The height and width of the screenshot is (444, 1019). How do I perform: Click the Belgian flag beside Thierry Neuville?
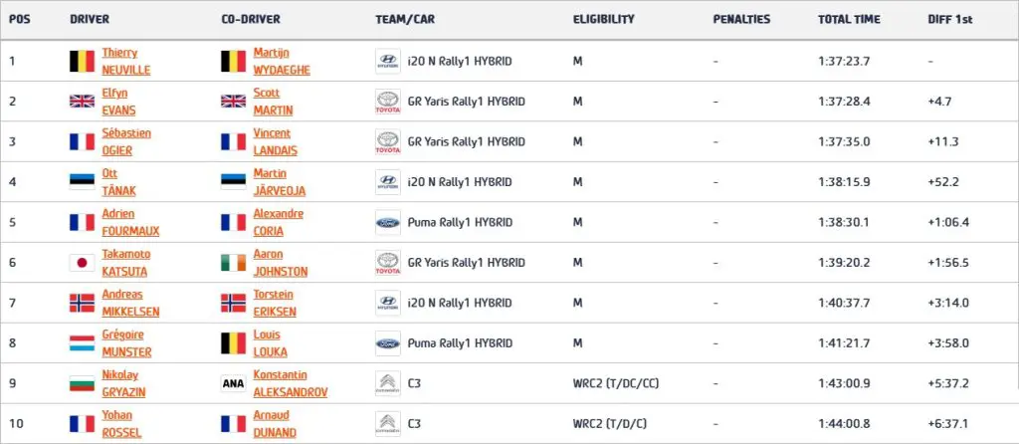81,61
